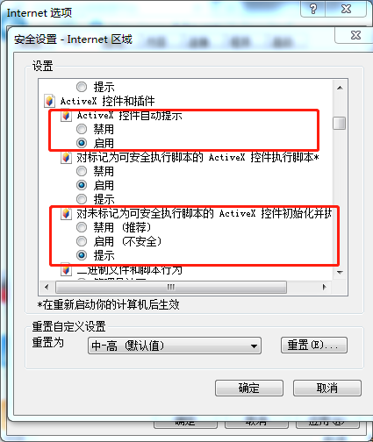Select 禁用 under ActiveX 控件自动提示
This screenshot has width=373, height=442.
pyautogui.click(x=82, y=129)
